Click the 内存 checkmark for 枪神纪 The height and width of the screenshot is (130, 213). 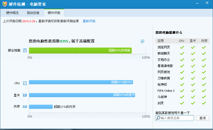[204, 85]
